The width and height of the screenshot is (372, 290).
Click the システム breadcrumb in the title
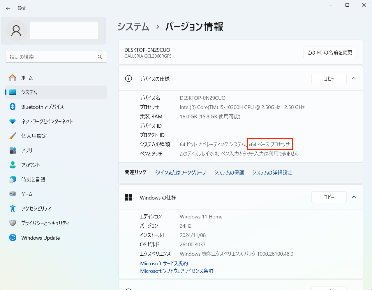(x=133, y=27)
